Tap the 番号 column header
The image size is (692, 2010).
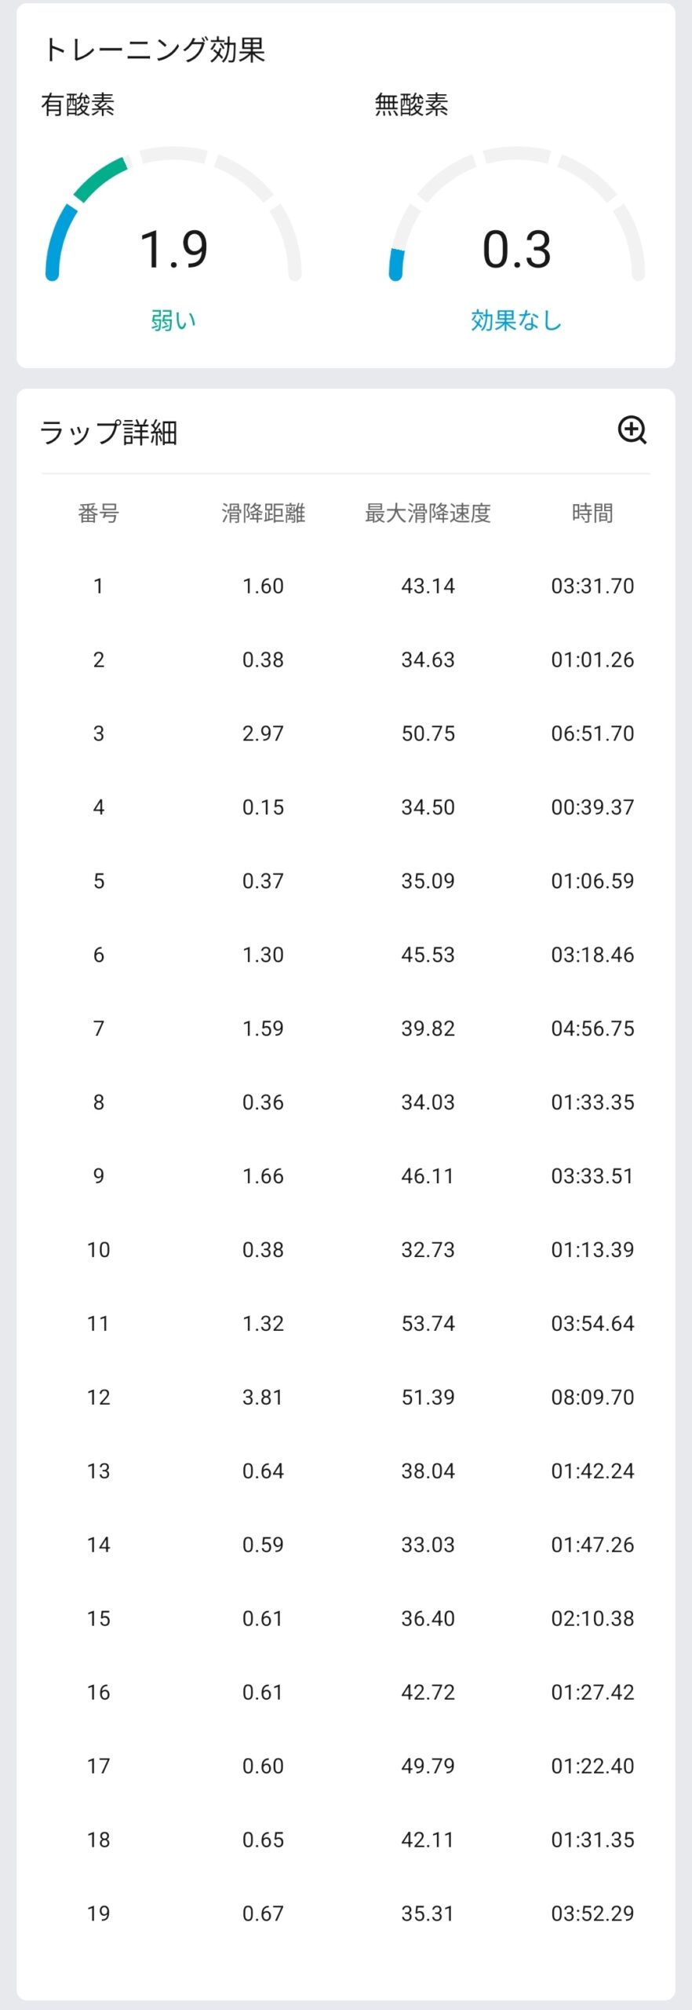99,513
